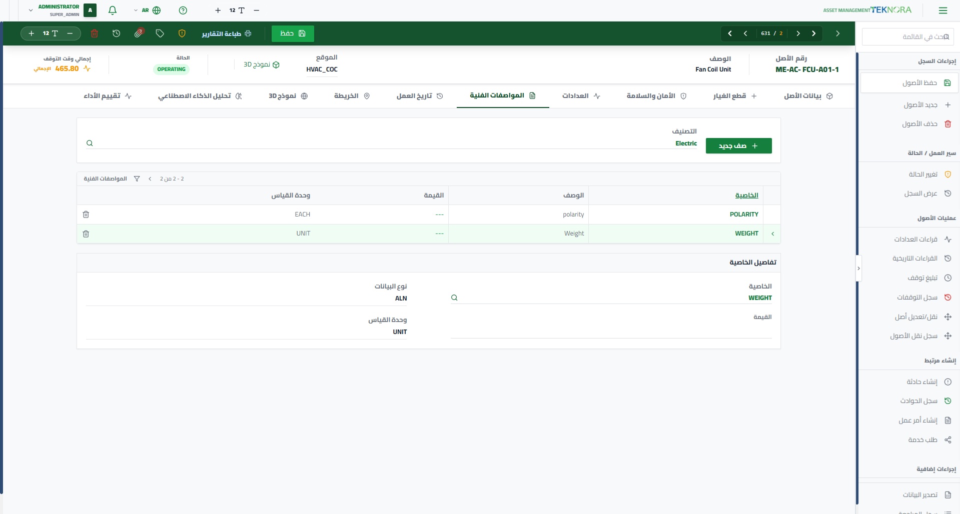Open the hamburger menu next to TEKNORA logo
The height and width of the screenshot is (514, 960).
[x=943, y=10]
